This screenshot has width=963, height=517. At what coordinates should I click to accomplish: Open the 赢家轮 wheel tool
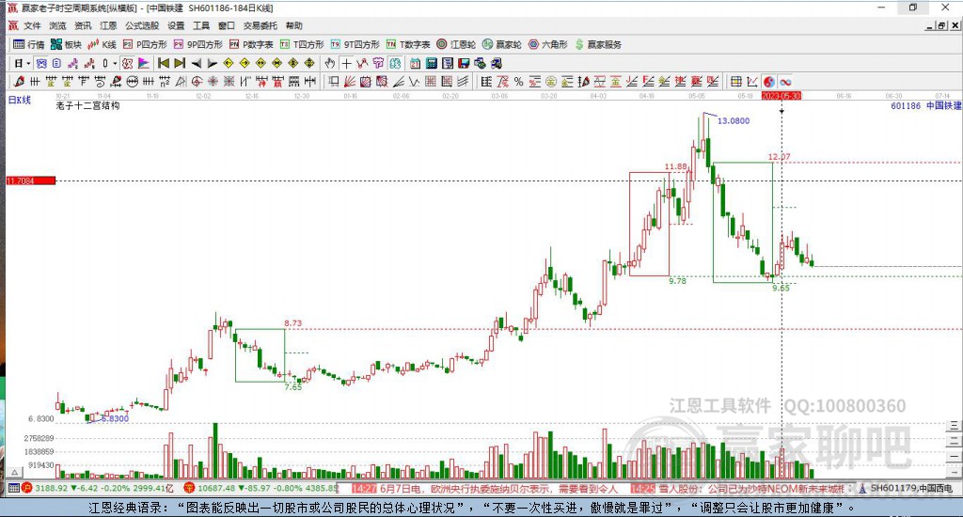[502, 44]
